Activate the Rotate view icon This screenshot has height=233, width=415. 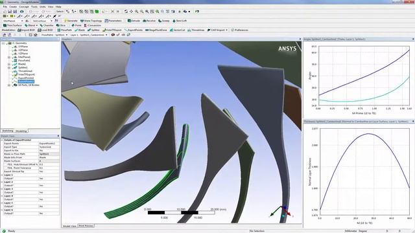point(126,12)
